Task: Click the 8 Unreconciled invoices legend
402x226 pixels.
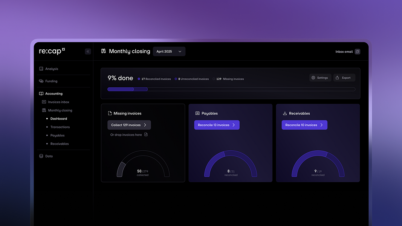Action: point(192,79)
